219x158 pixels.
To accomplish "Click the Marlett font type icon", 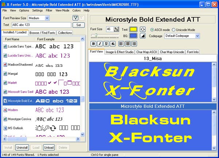I will tap(5, 83).
